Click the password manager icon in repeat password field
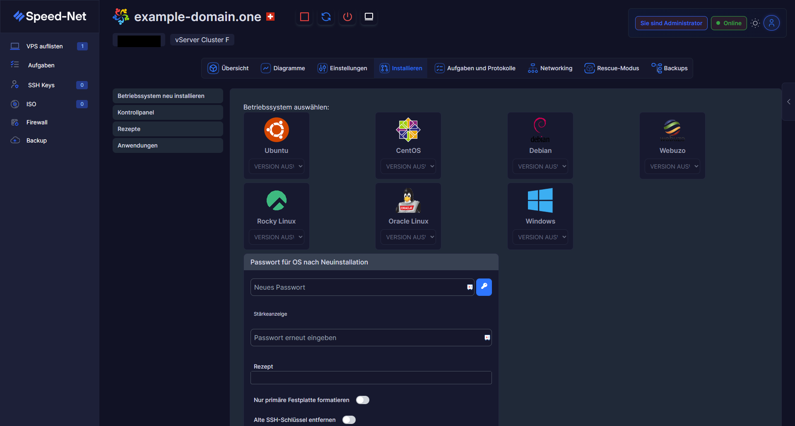Image resolution: width=795 pixels, height=426 pixels. (487, 338)
